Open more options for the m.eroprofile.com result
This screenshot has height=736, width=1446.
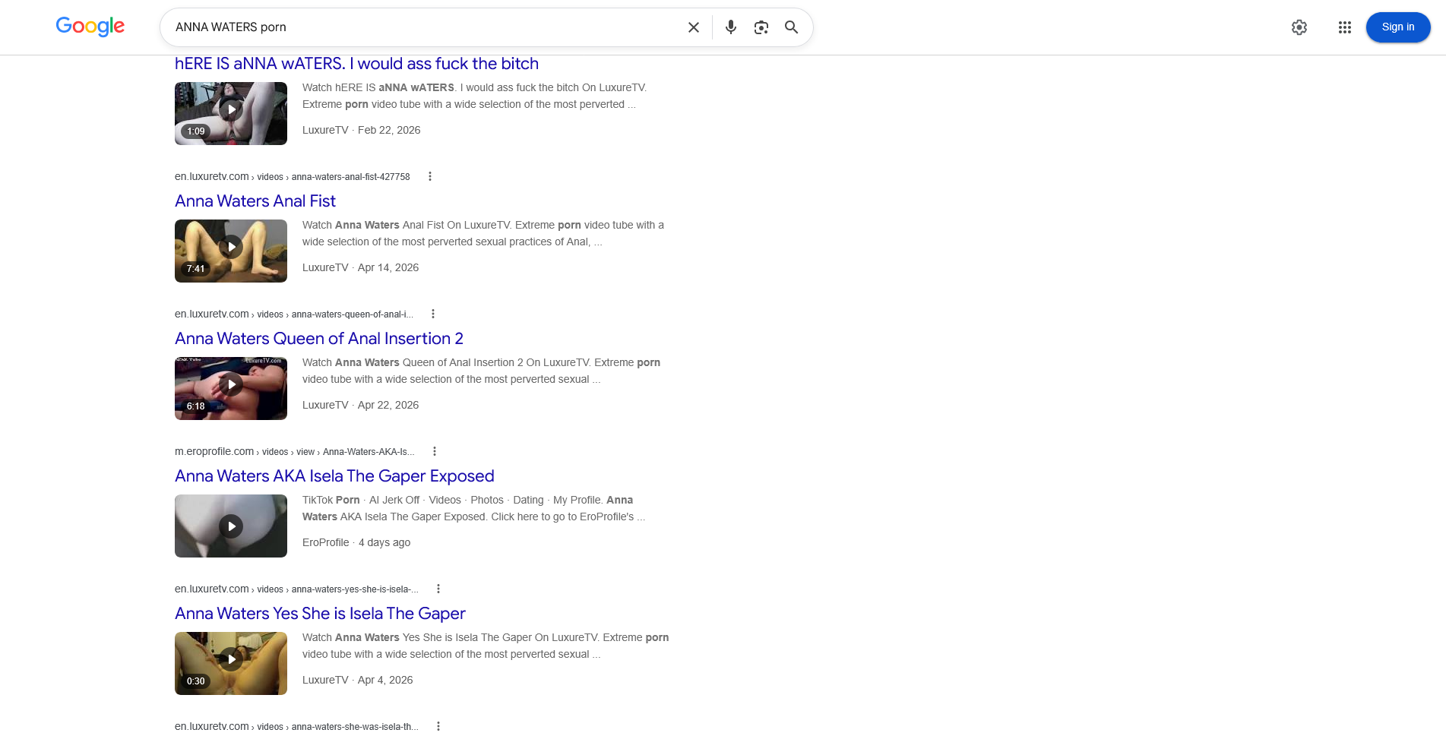(435, 451)
